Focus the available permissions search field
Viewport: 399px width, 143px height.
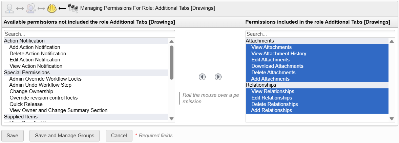pos(89,34)
